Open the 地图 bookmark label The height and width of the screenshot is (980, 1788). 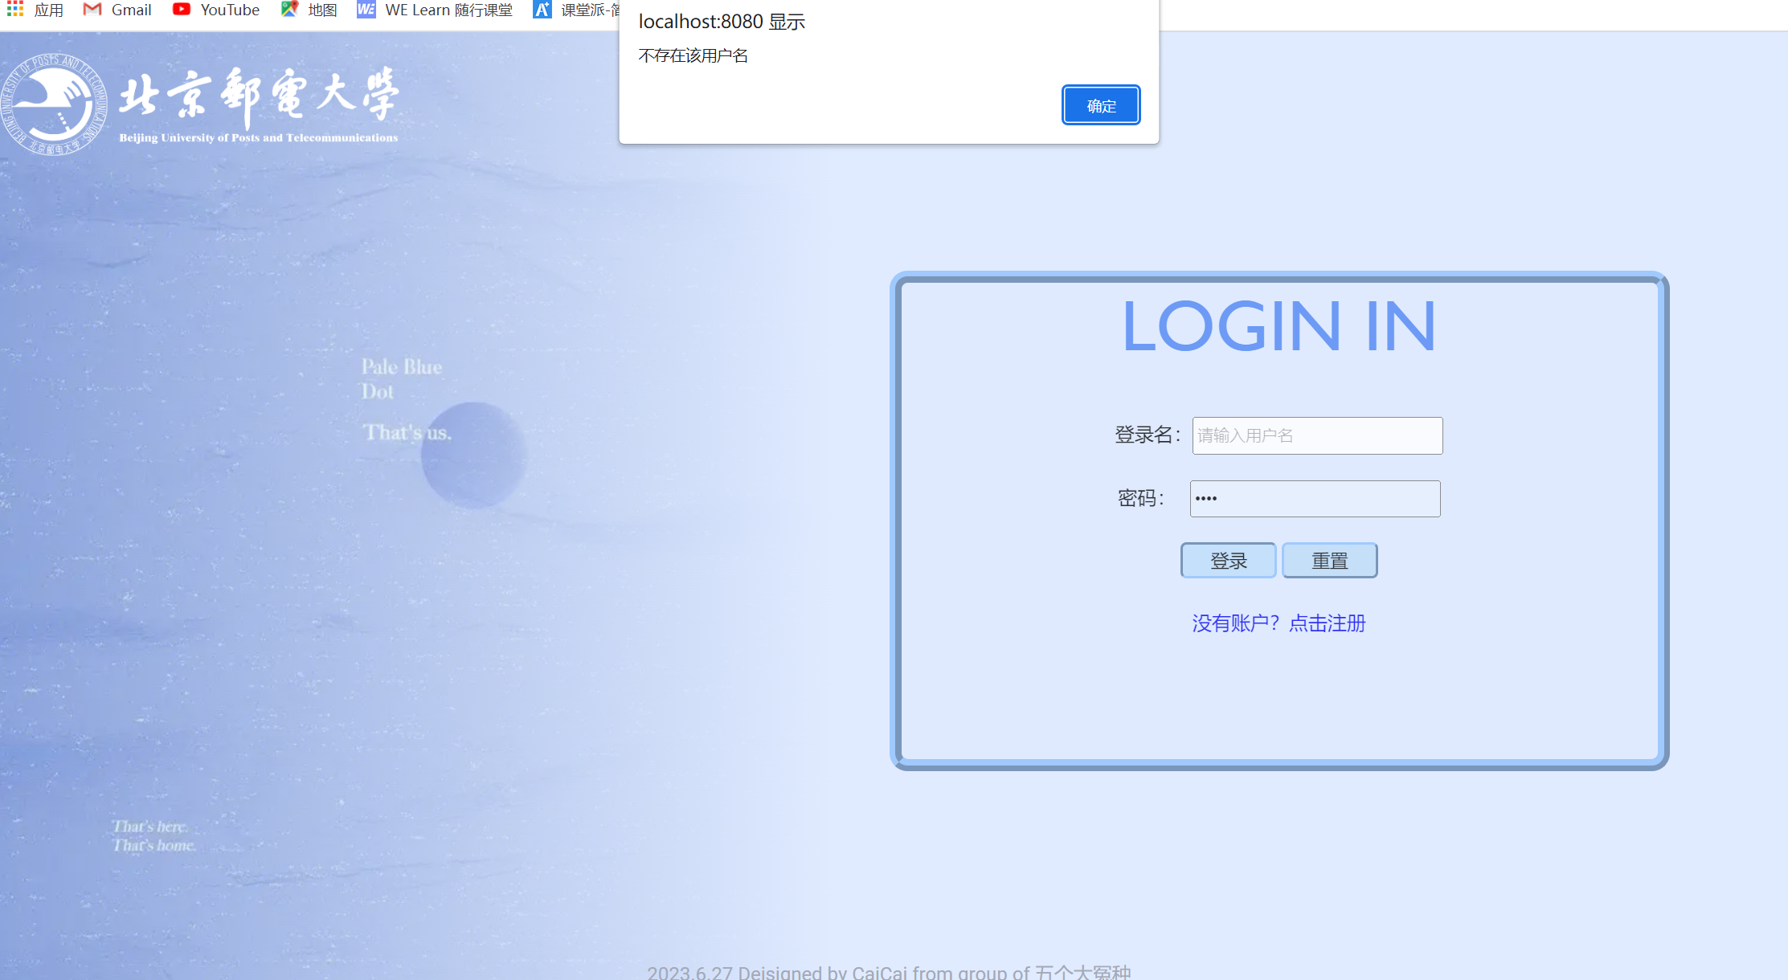click(x=322, y=10)
